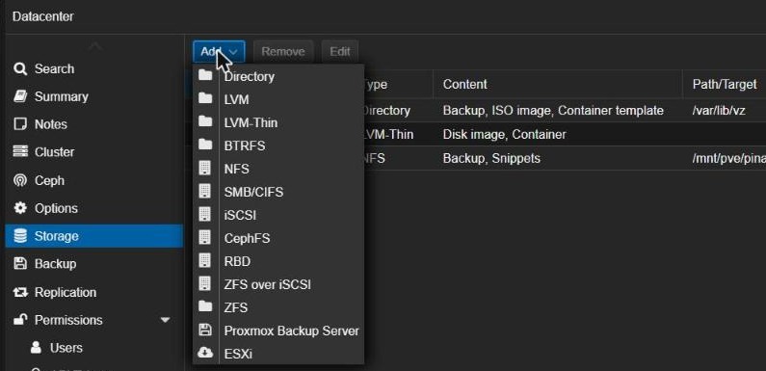Click the Directory folder icon in menu
766x371 pixels.
[x=205, y=76]
